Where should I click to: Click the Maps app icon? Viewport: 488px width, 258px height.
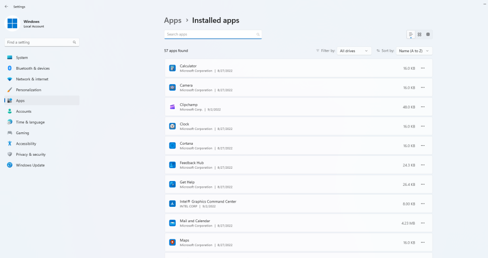[172, 242]
